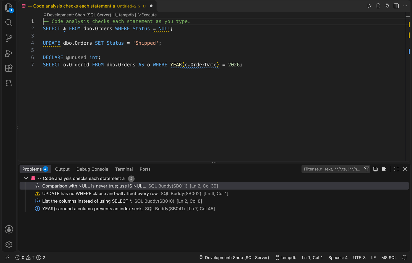412x263 pixels.
Task: Split the editor to the right
Action: pos(396,6)
